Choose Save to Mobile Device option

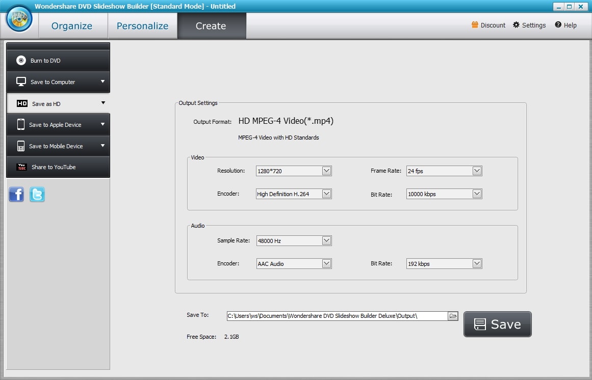58,146
